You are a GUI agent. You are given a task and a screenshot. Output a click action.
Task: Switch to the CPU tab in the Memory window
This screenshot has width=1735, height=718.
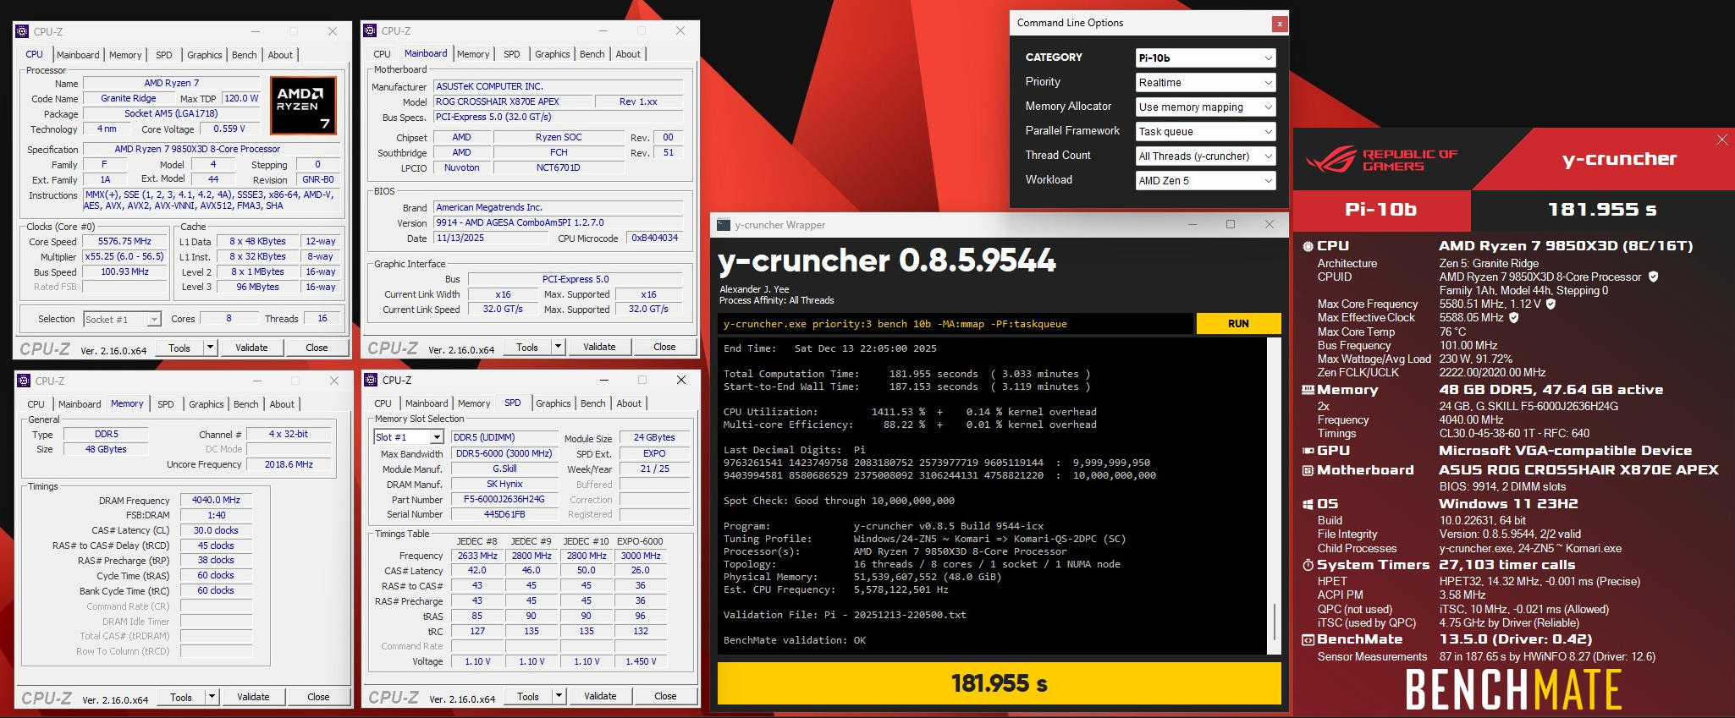36,404
